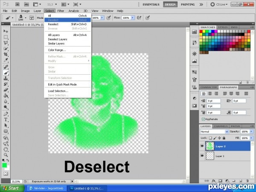Select the Eyedropper tool

(x=6, y=60)
